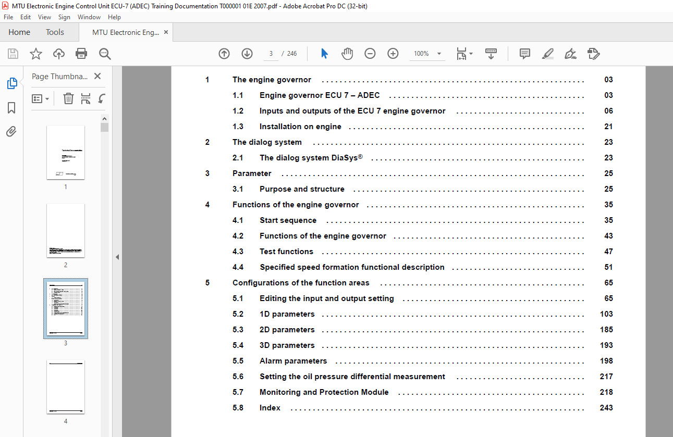The image size is (673, 437).
Task: Rotate pages icon in thumbnails panel
Action: pyautogui.click(x=102, y=98)
